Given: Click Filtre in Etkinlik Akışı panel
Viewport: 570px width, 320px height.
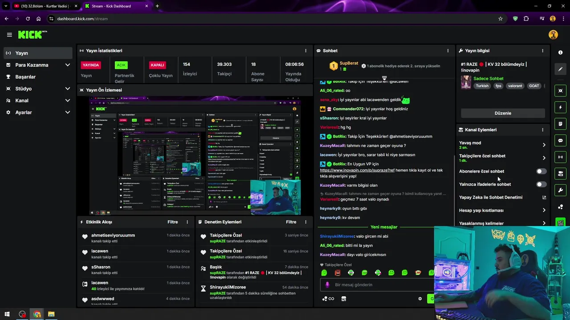Looking at the screenshot, I should [173, 222].
